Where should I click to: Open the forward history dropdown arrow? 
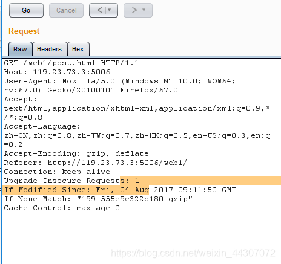[x=144, y=10]
